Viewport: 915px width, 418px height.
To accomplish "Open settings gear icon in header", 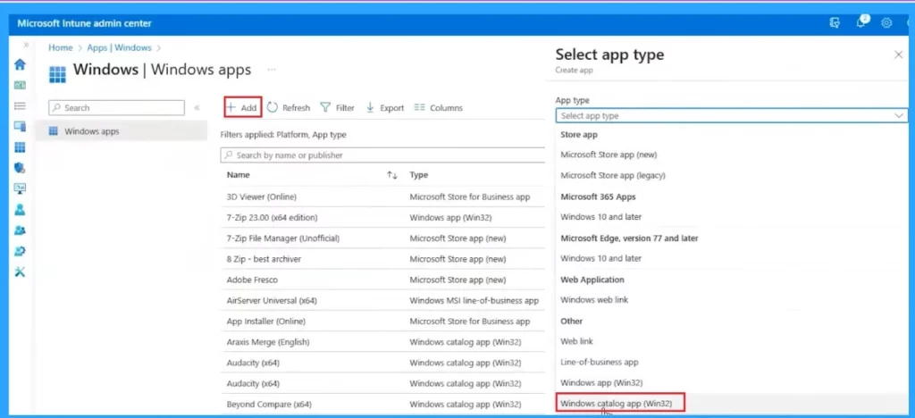I will point(886,23).
